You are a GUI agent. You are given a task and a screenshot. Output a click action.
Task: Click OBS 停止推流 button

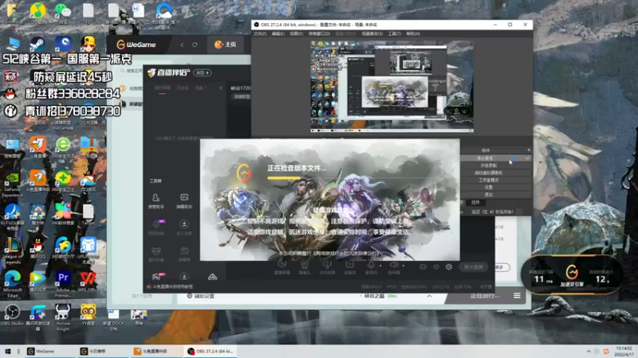click(x=492, y=158)
